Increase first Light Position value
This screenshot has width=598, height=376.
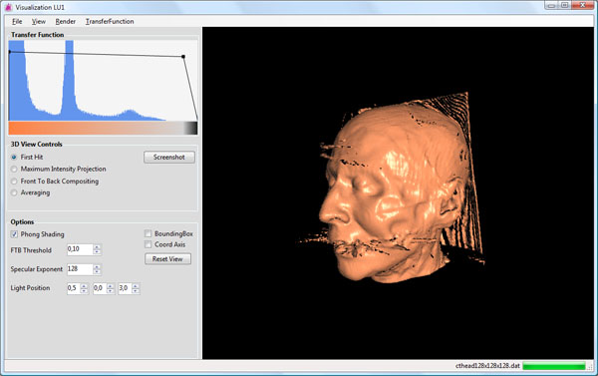[x=84, y=286]
